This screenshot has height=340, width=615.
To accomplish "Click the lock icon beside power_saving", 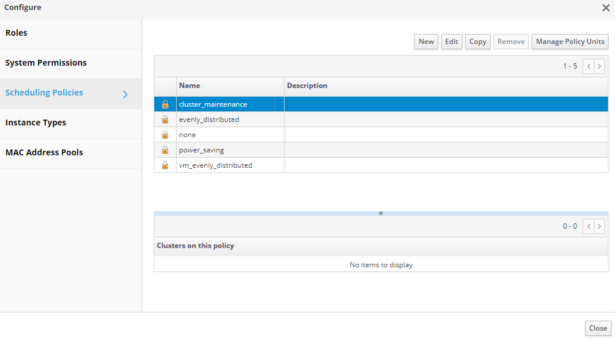I will click(165, 150).
